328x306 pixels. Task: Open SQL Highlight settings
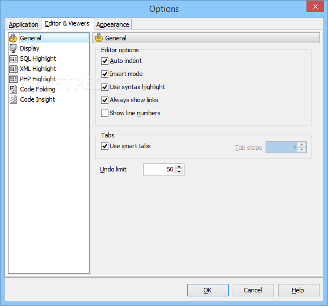click(38, 58)
